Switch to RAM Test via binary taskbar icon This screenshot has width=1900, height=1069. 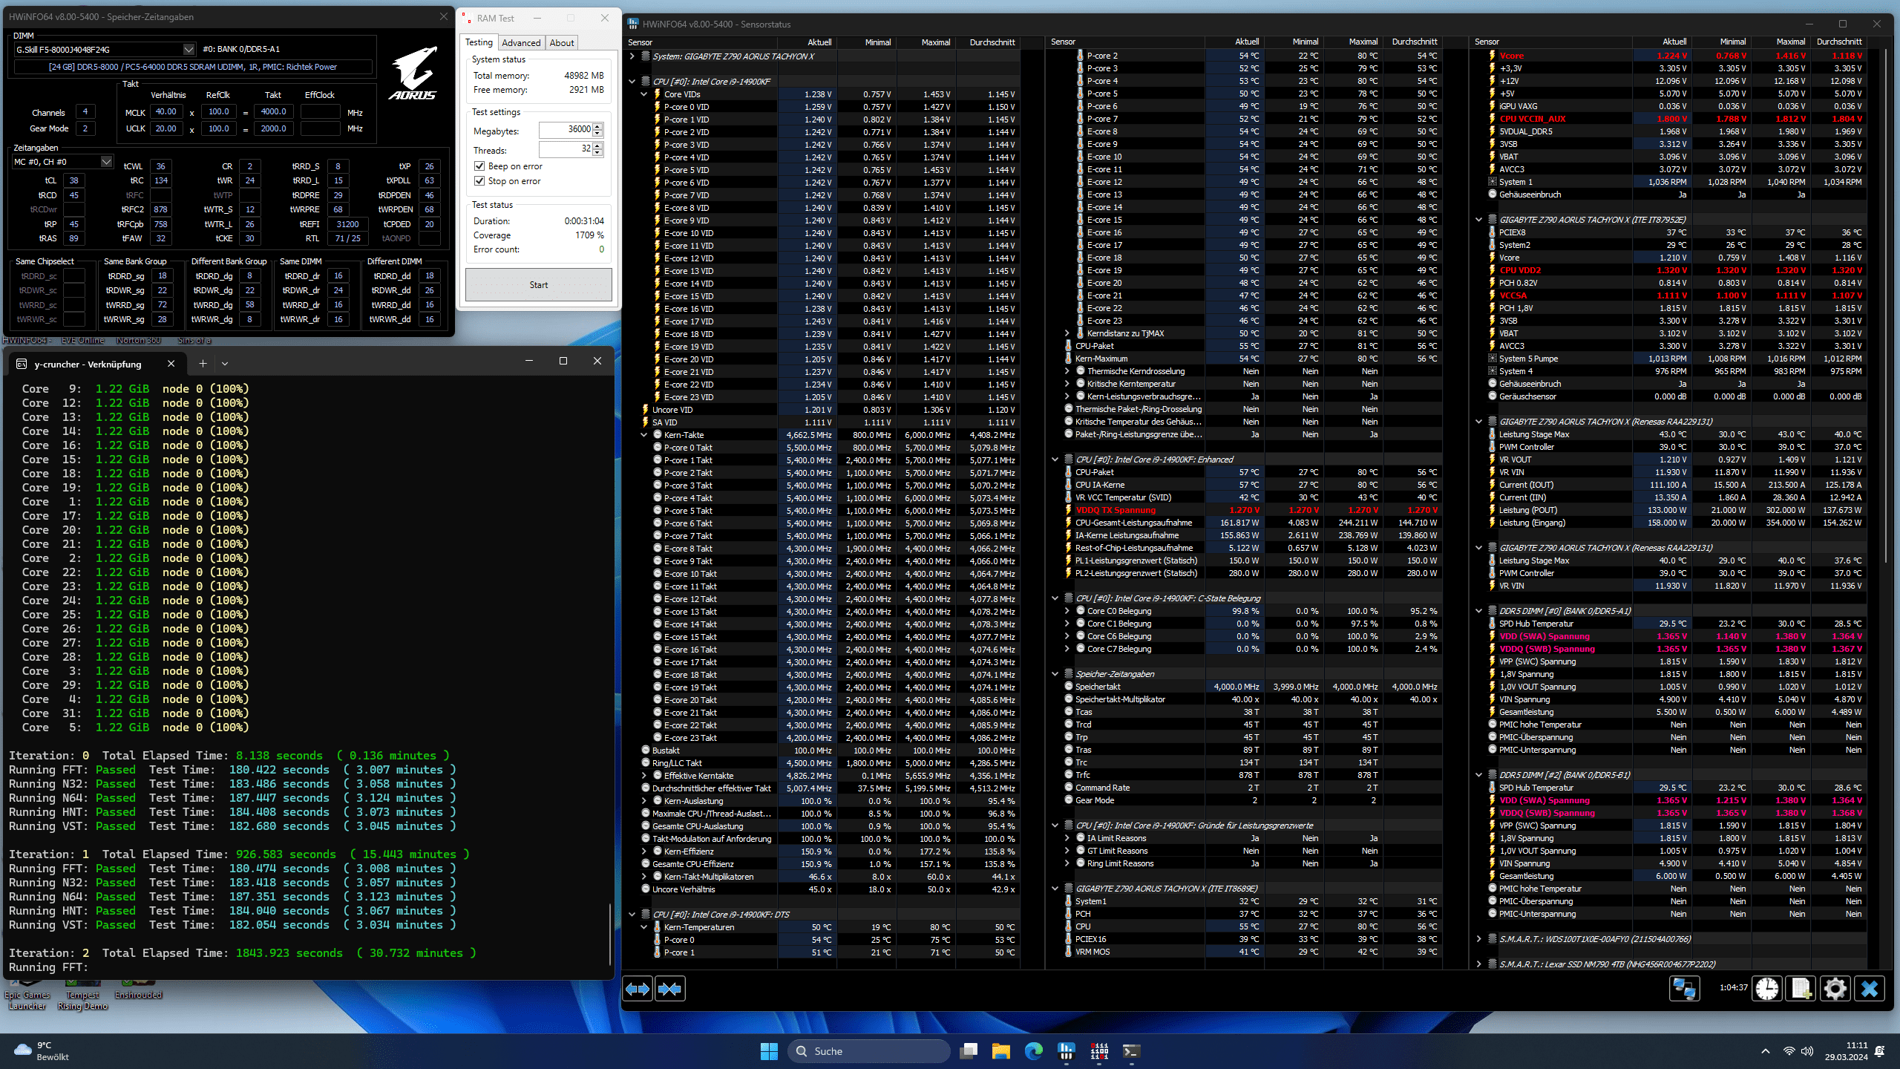click(x=1099, y=1051)
